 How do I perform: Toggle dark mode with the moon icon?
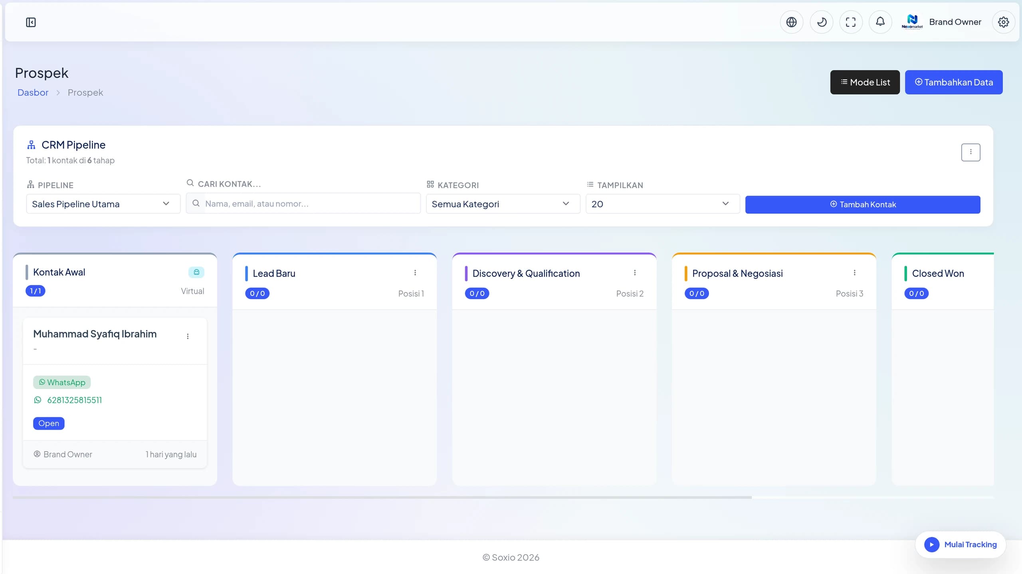pyautogui.click(x=821, y=22)
